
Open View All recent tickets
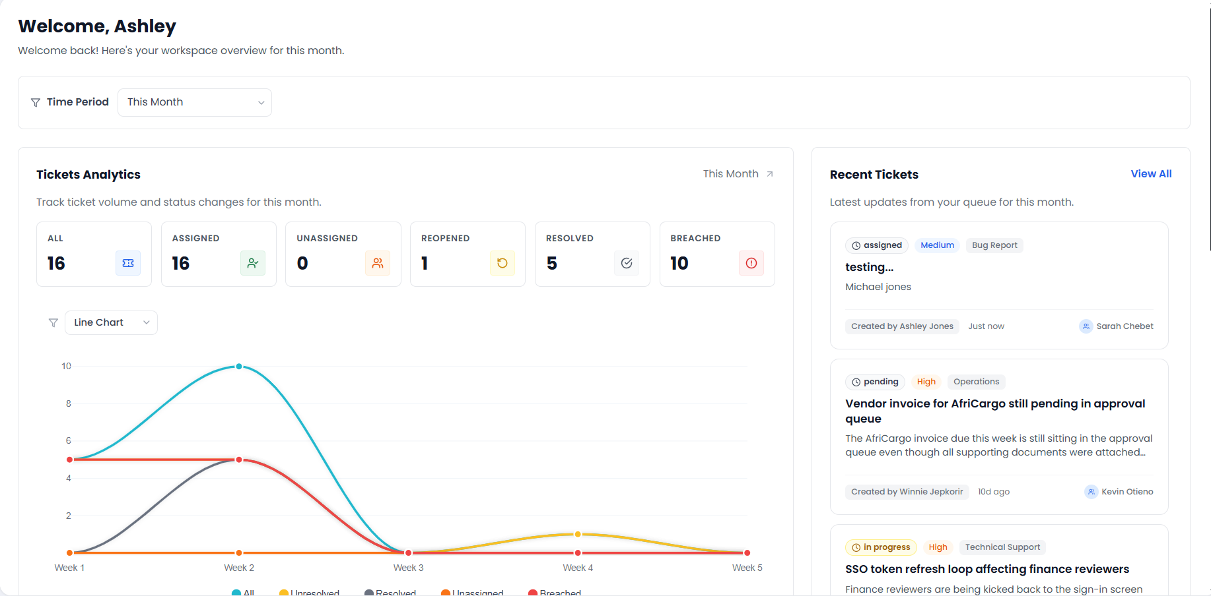(x=1150, y=174)
